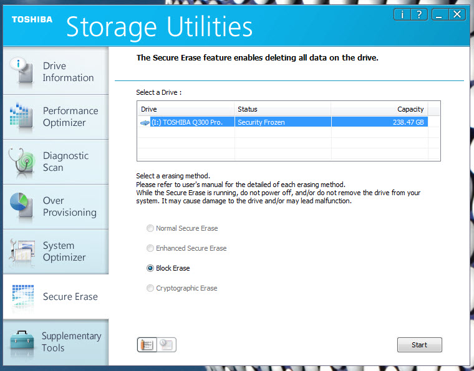This screenshot has width=474, height=371.
Task: Select the TOSHIBA Q300 Pro drive row
Action: point(283,122)
